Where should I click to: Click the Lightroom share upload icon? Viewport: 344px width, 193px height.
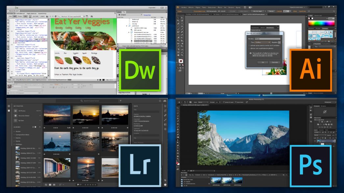pyautogui.click(x=160, y=101)
